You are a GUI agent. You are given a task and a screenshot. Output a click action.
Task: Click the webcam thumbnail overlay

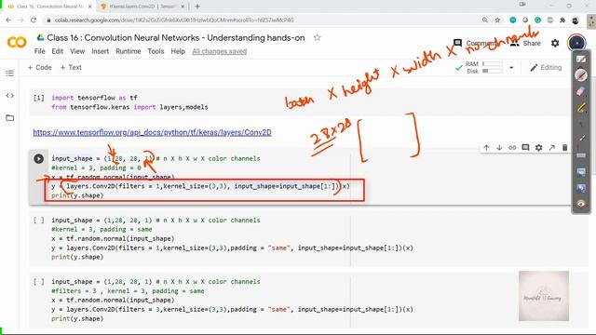pyautogui.click(x=544, y=296)
